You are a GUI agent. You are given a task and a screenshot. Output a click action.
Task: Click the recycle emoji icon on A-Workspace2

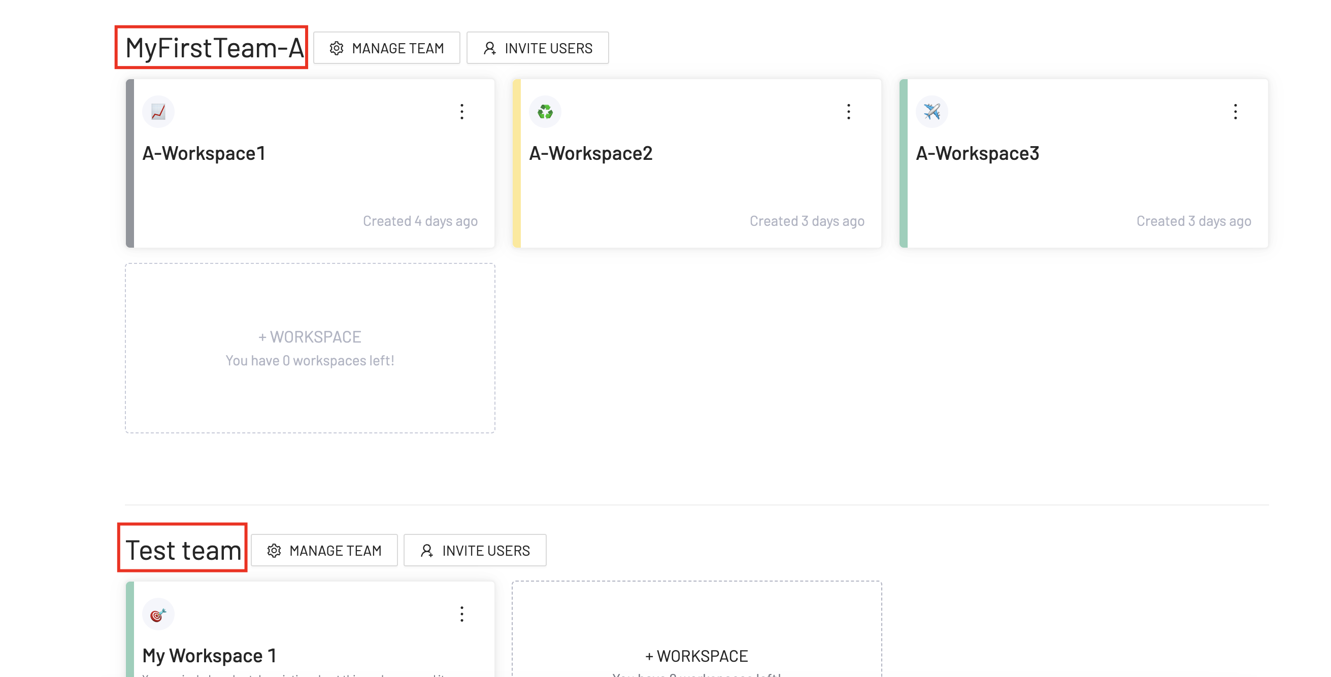pos(545,112)
